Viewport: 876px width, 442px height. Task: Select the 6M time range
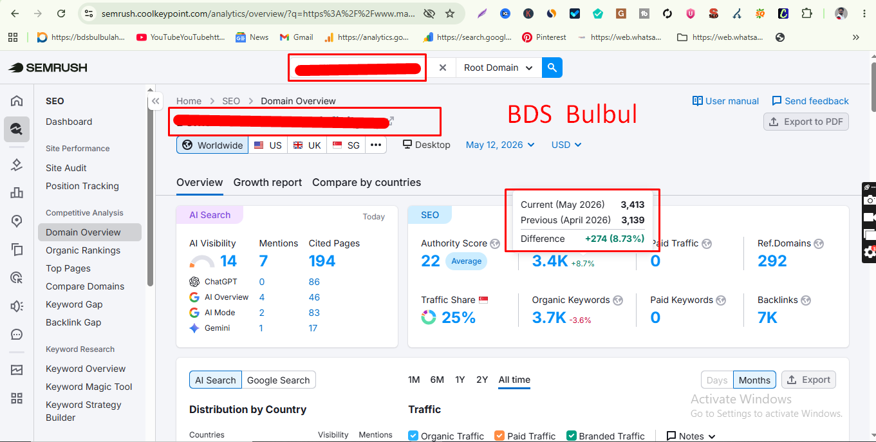click(437, 380)
